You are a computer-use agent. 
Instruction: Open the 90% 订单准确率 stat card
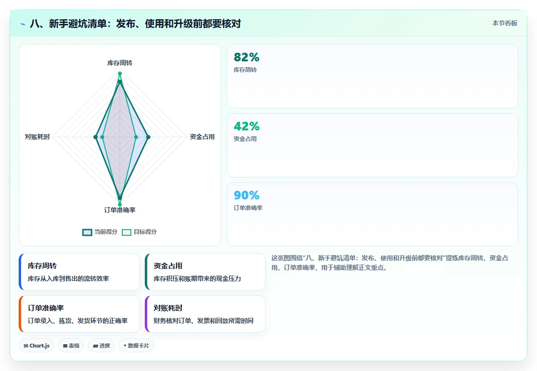(372, 214)
